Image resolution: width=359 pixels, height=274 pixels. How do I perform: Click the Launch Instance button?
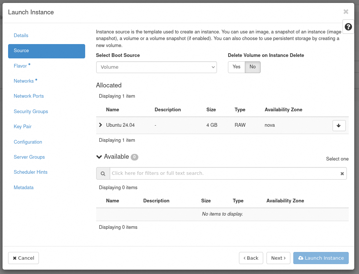pos(321,258)
